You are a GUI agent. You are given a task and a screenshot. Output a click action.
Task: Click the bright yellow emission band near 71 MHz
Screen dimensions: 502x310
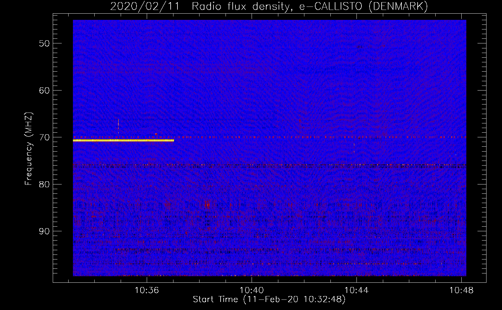click(x=123, y=140)
